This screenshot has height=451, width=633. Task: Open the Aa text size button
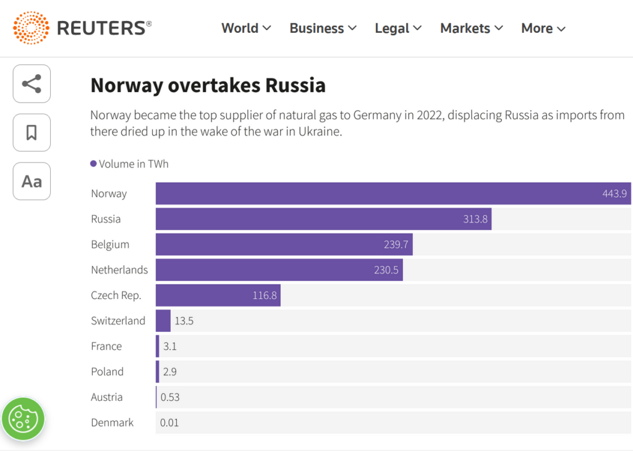point(32,181)
